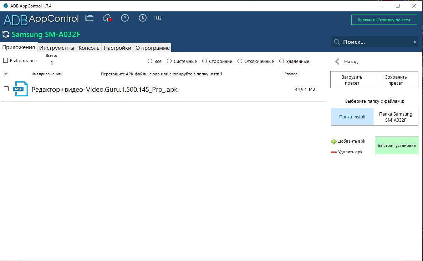The image size is (423, 261).
Task: Close the ADB AppControl window
Action: [x=414, y=6]
